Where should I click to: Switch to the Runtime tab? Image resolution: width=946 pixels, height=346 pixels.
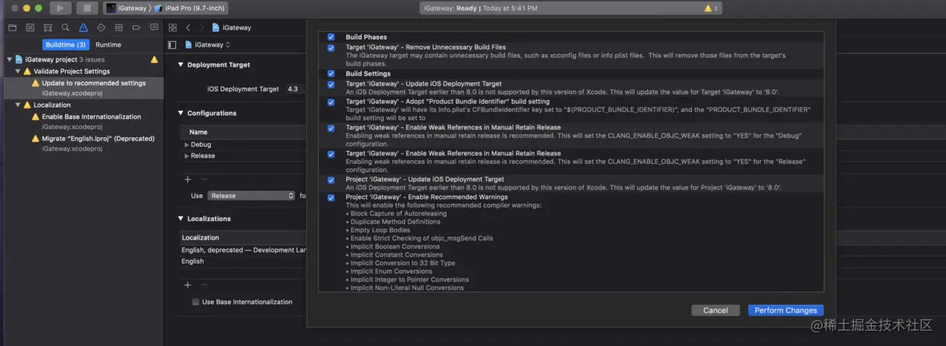click(108, 45)
